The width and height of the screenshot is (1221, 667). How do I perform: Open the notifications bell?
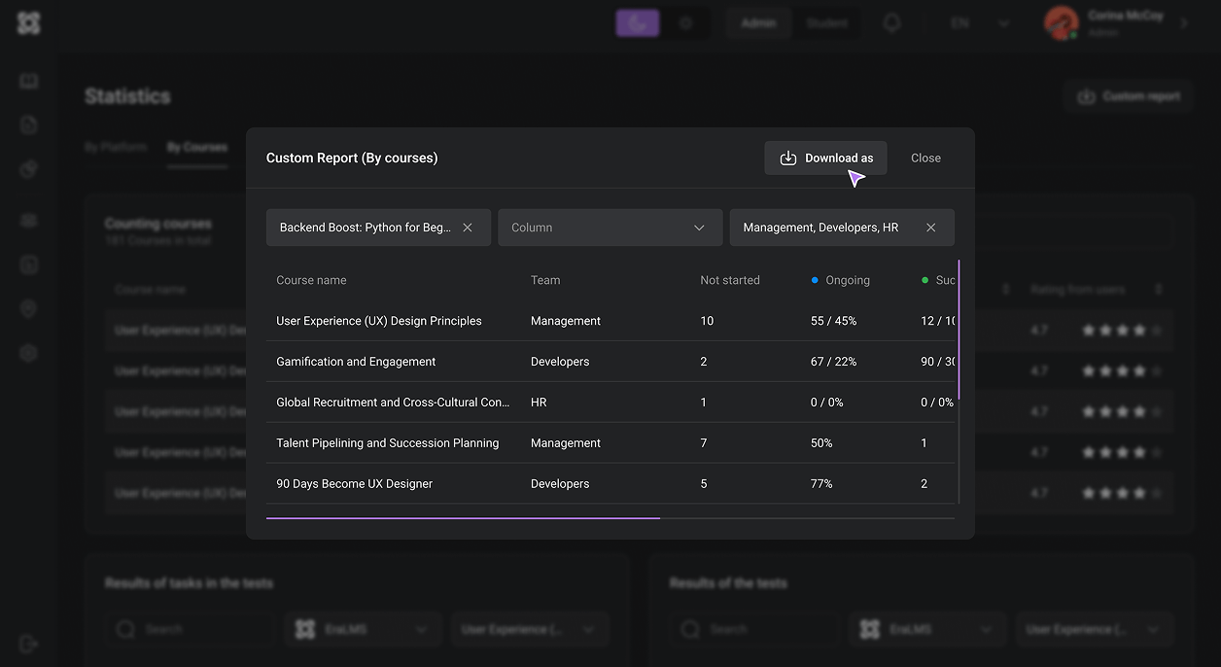pyautogui.click(x=891, y=22)
